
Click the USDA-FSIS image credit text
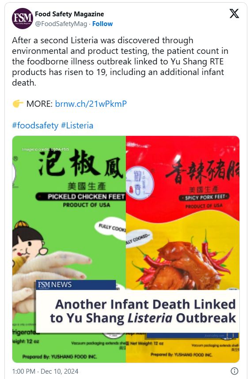pos(45,150)
